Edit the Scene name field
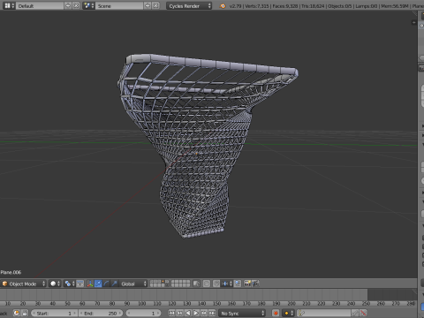Viewport: 424px width, 318px height. (119, 5)
